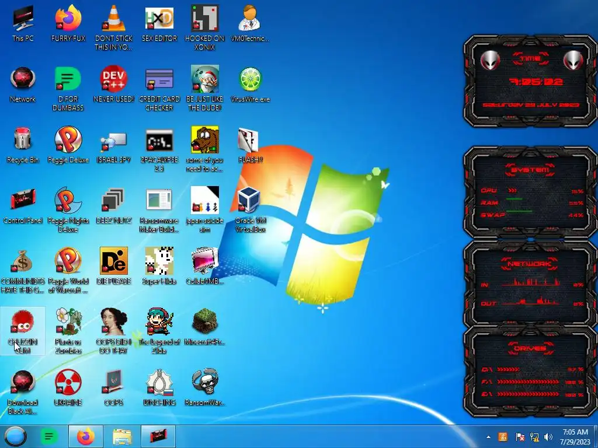Select the Minecraft4Fr grass block icon
This screenshot has width=598, height=448.
click(205, 321)
